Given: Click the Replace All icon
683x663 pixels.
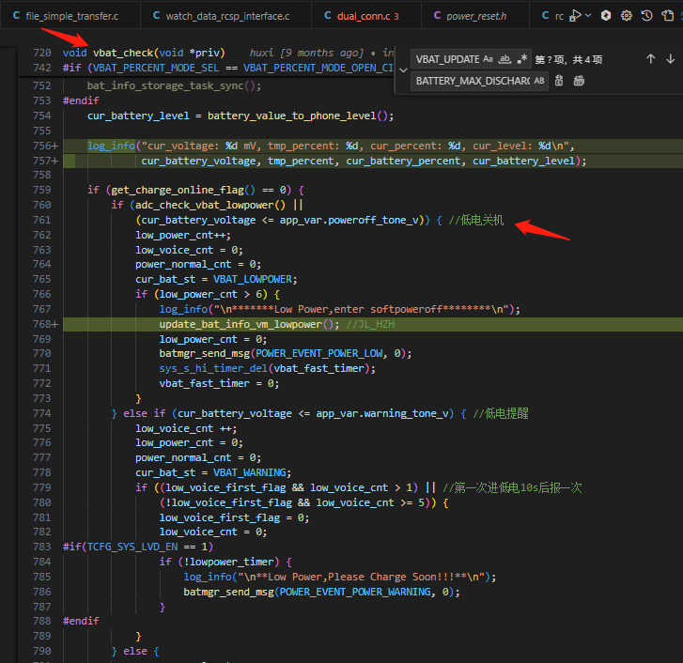Looking at the screenshot, I should [579, 81].
